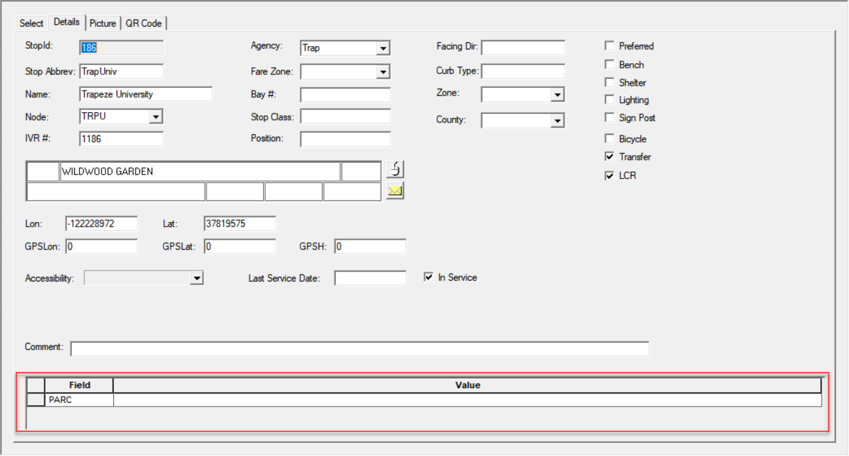Enable the Shelter checkbox
The image size is (849, 456).
coord(609,82)
